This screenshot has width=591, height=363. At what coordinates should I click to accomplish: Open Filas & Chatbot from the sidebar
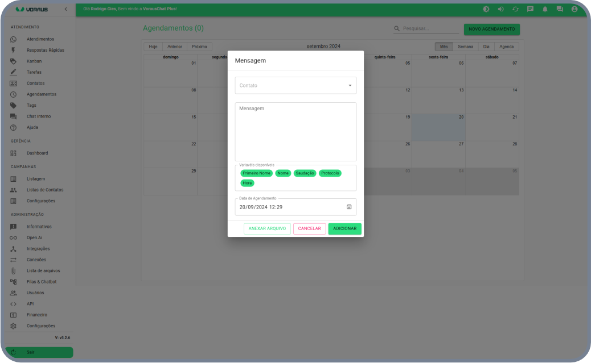coord(41,282)
